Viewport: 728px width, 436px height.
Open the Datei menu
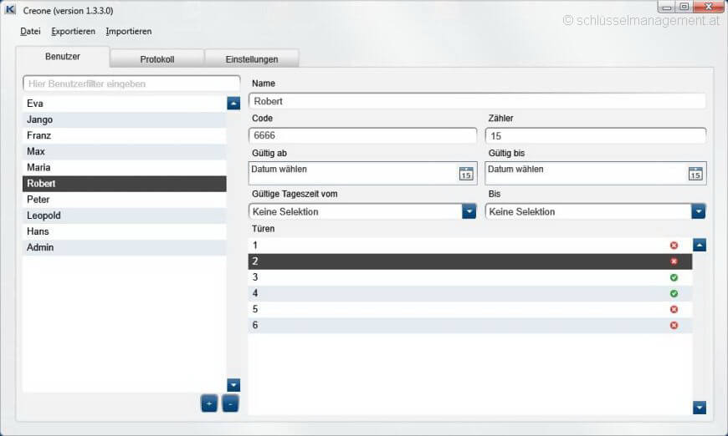30,31
